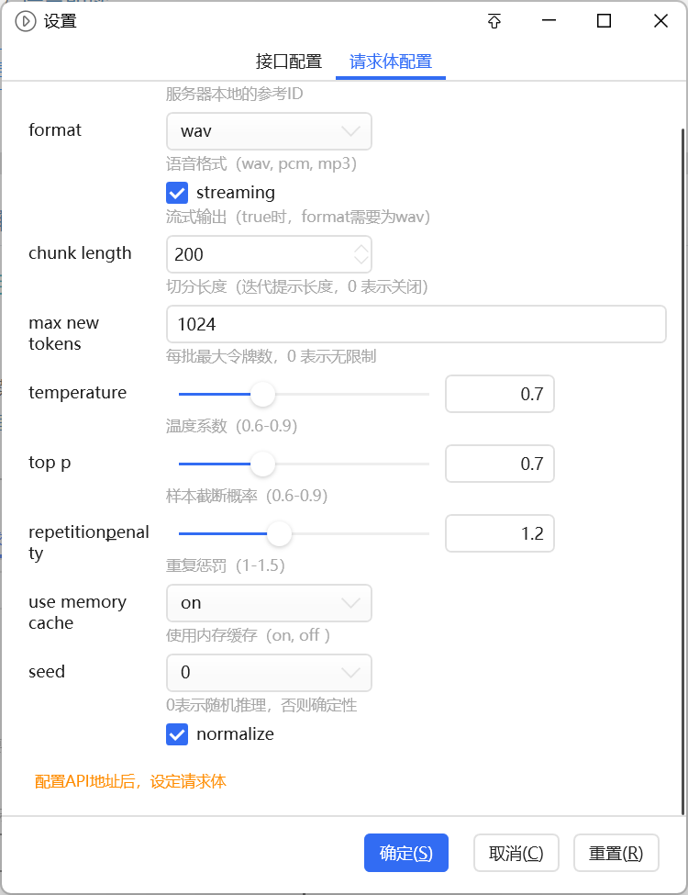Reset settings using the 重置(R) button

click(x=616, y=853)
